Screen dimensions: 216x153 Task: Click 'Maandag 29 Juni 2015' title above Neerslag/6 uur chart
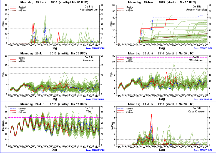38,2
